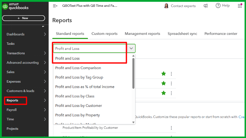Viewport: 246px width, 138px height.
Task: Switch to Custom reports tab
Action: pos(104,34)
